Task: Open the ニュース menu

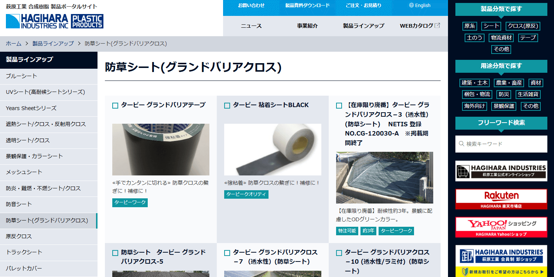Action: pos(251,26)
